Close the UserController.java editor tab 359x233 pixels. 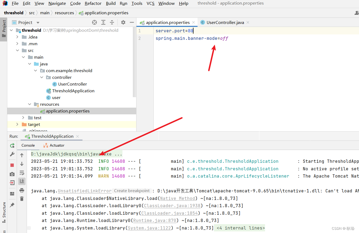pos(248,22)
